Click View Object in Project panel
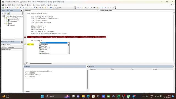This screenshot has width=176, height=99. coord(5,13)
